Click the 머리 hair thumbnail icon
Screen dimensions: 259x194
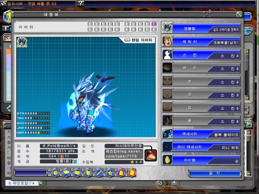click(x=167, y=67)
